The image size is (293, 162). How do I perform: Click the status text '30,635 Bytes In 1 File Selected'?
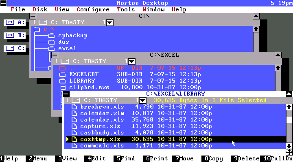(210, 100)
